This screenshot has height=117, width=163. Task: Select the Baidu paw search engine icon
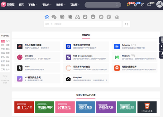47,17
